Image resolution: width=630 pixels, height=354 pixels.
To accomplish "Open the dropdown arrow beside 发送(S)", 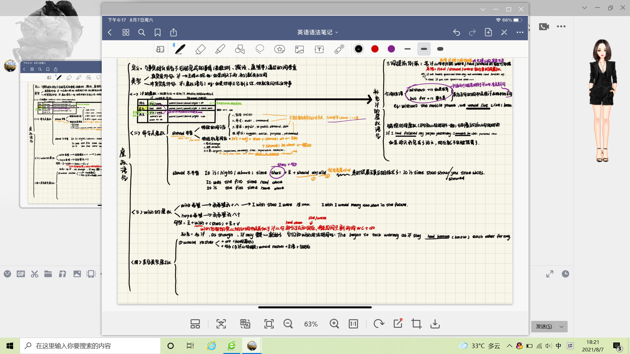I will (x=562, y=326).
